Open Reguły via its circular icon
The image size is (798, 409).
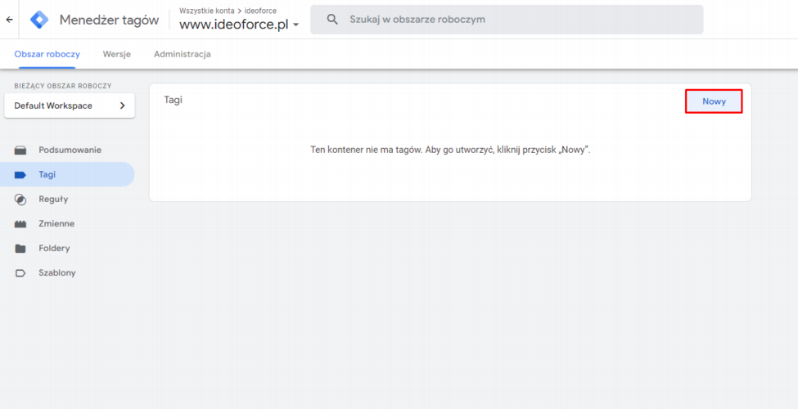coord(20,200)
